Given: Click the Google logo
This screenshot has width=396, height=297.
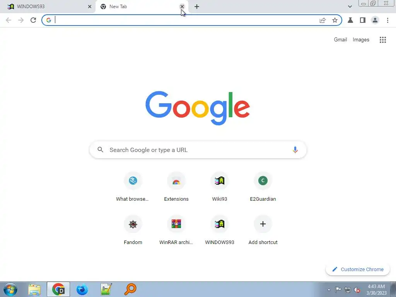Looking at the screenshot, I should 198,108.
